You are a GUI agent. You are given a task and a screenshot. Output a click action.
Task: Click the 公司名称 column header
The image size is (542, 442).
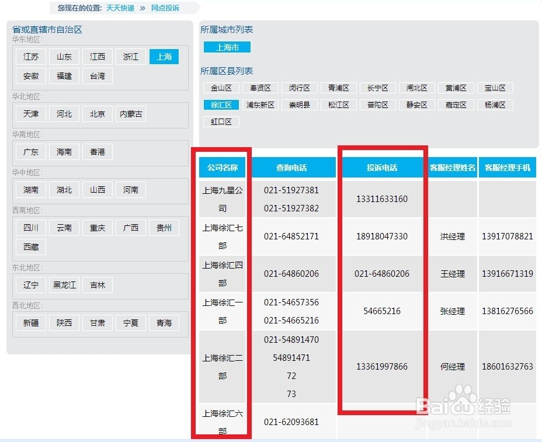[223, 168]
